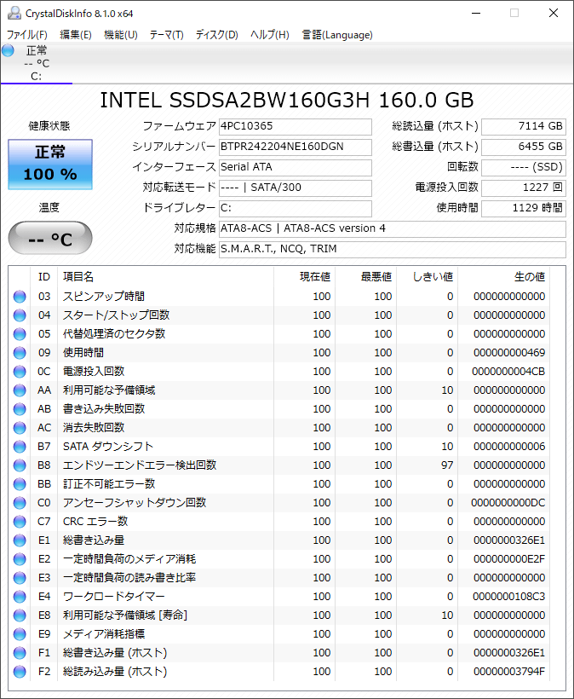Click the 生の値 column header
This screenshot has height=699, width=574.
(x=504, y=277)
